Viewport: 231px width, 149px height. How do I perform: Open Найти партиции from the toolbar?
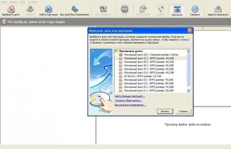[x=49, y=11]
